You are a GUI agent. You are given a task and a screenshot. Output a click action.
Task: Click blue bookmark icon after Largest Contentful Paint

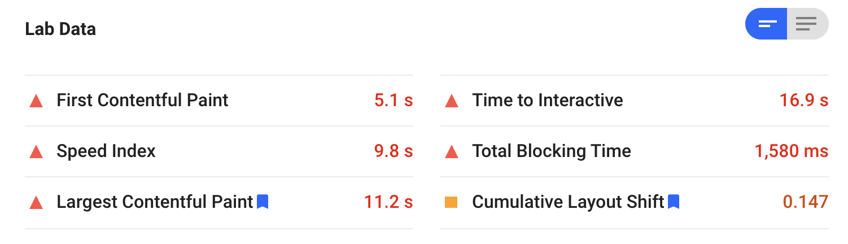pos(263,202)
